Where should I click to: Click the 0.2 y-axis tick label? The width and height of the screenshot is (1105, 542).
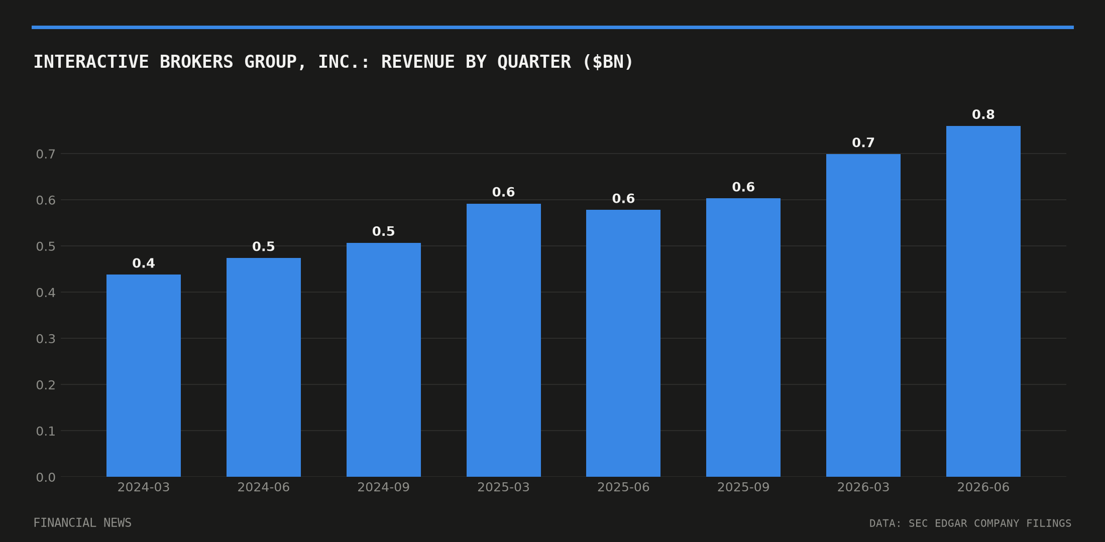pos(46,385)
